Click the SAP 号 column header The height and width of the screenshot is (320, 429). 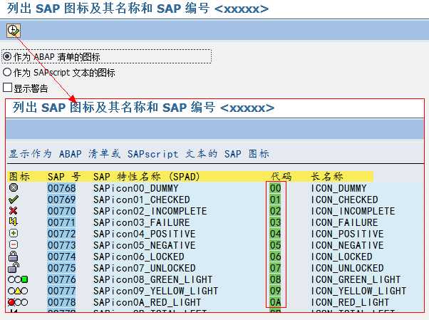(63, 177)
